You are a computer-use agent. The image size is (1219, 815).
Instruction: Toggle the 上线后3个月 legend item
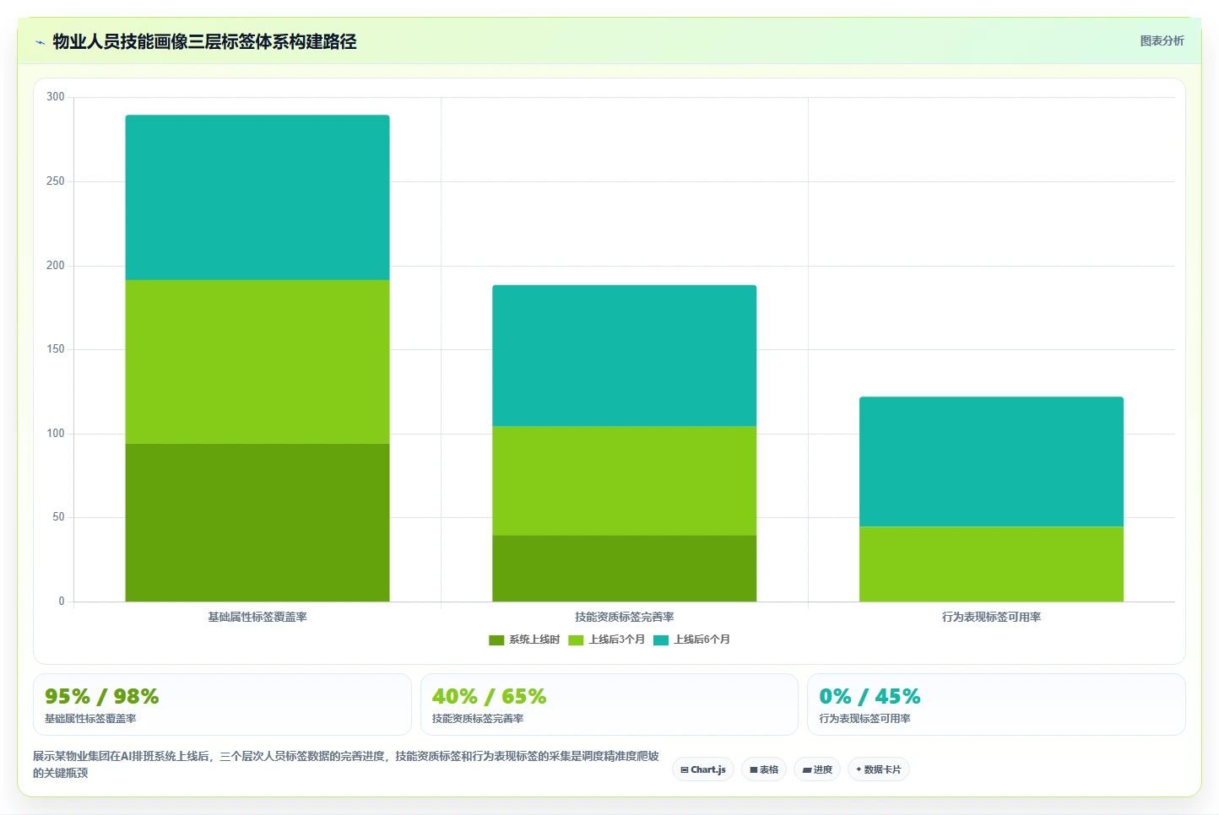pyautogui.click(x=607, y=640)
